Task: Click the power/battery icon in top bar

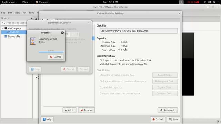Action: (x=214, y=2)
